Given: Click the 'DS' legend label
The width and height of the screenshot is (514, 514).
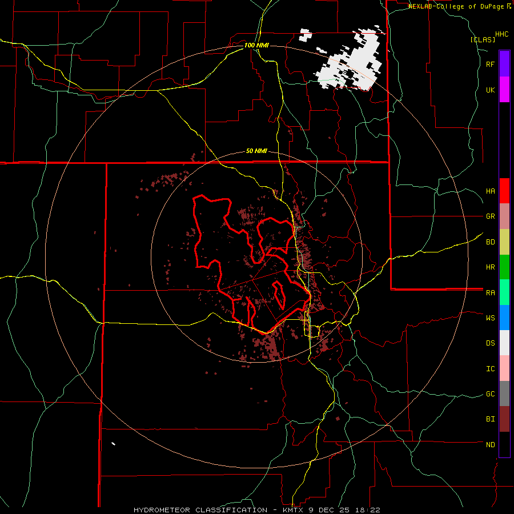Looking at the screenshot, I should (490, 343).
